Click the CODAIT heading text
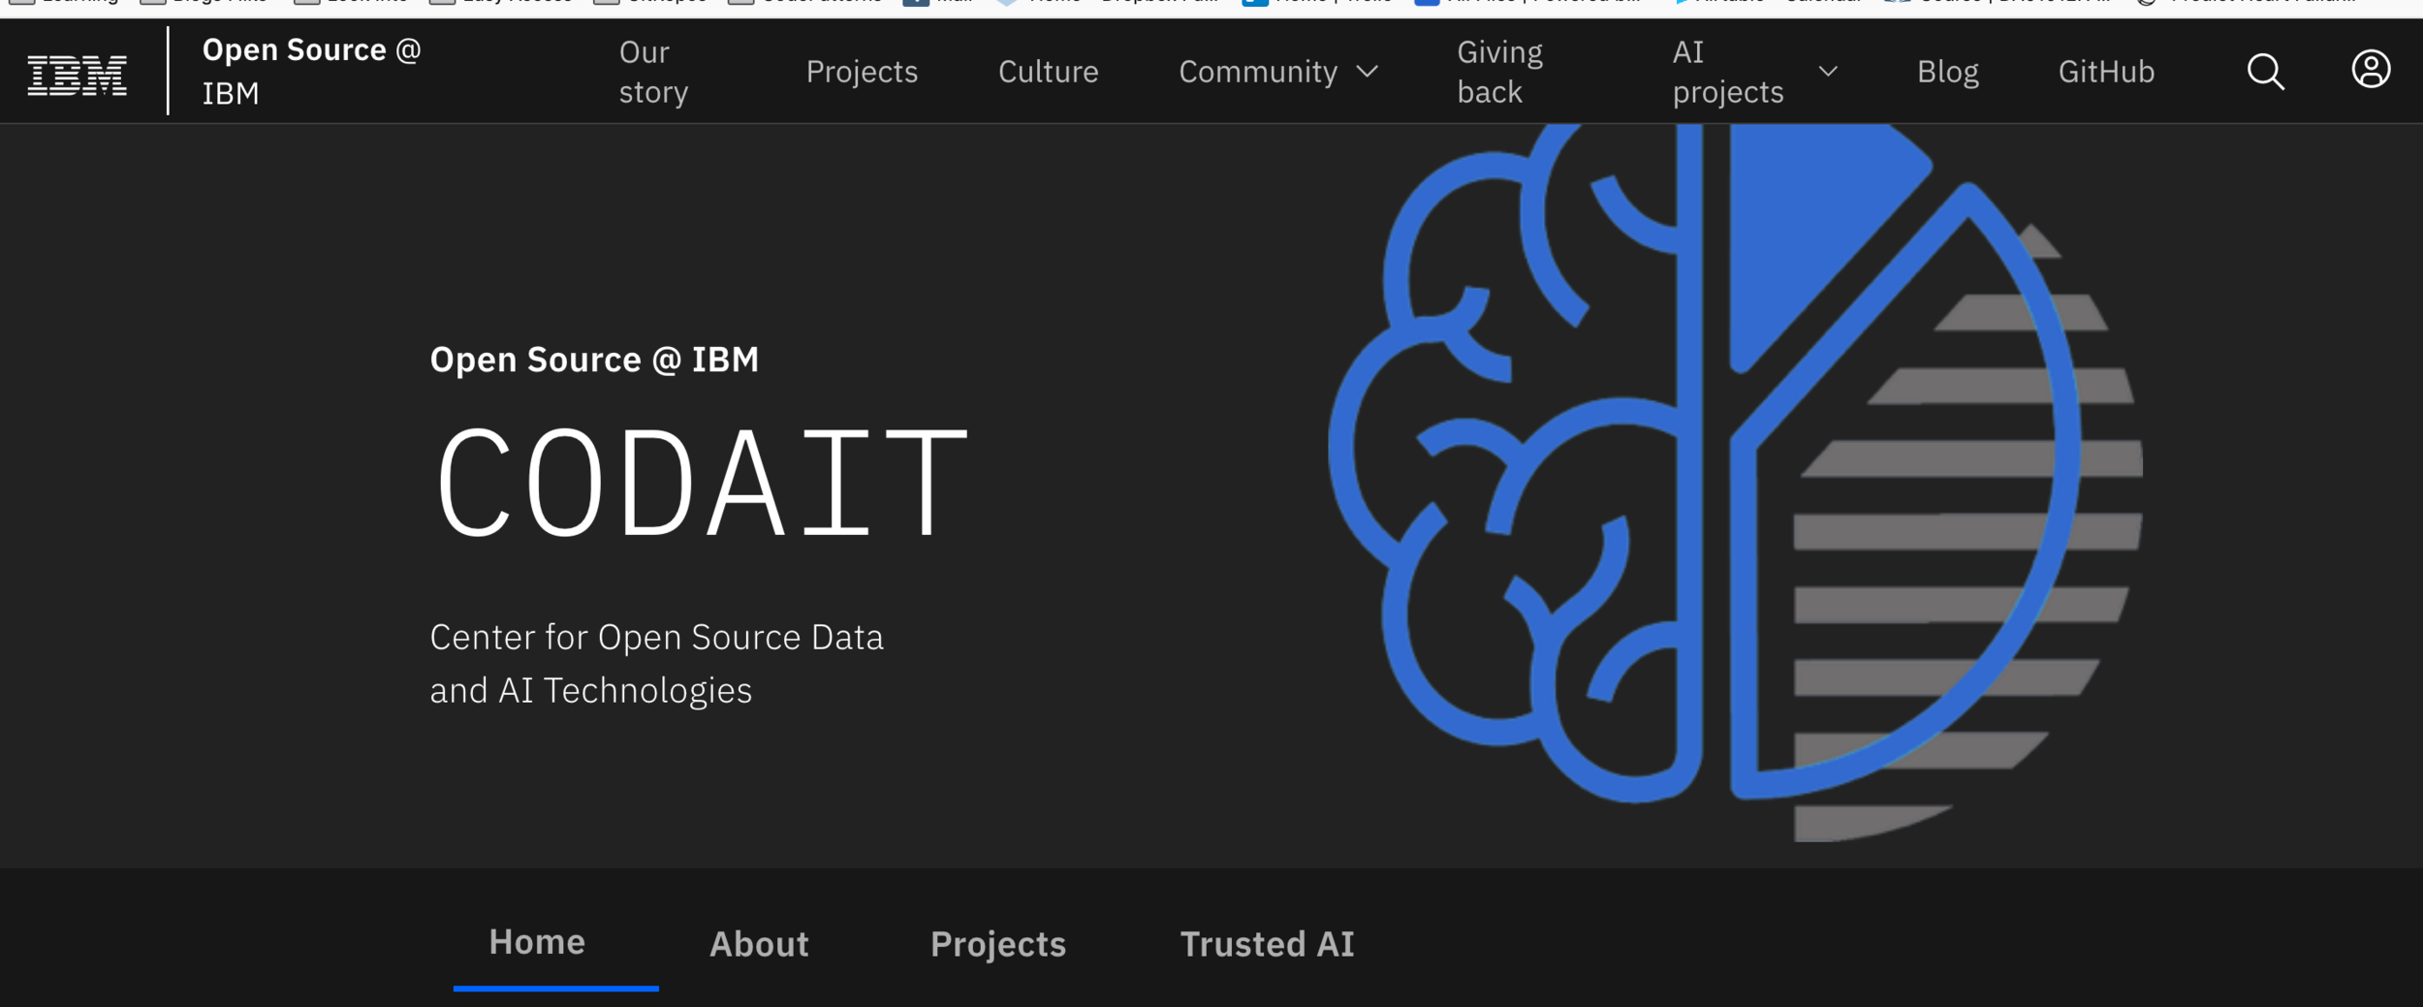Image resolution: width=2423 pixels, height=1007 pixels. 702,482
